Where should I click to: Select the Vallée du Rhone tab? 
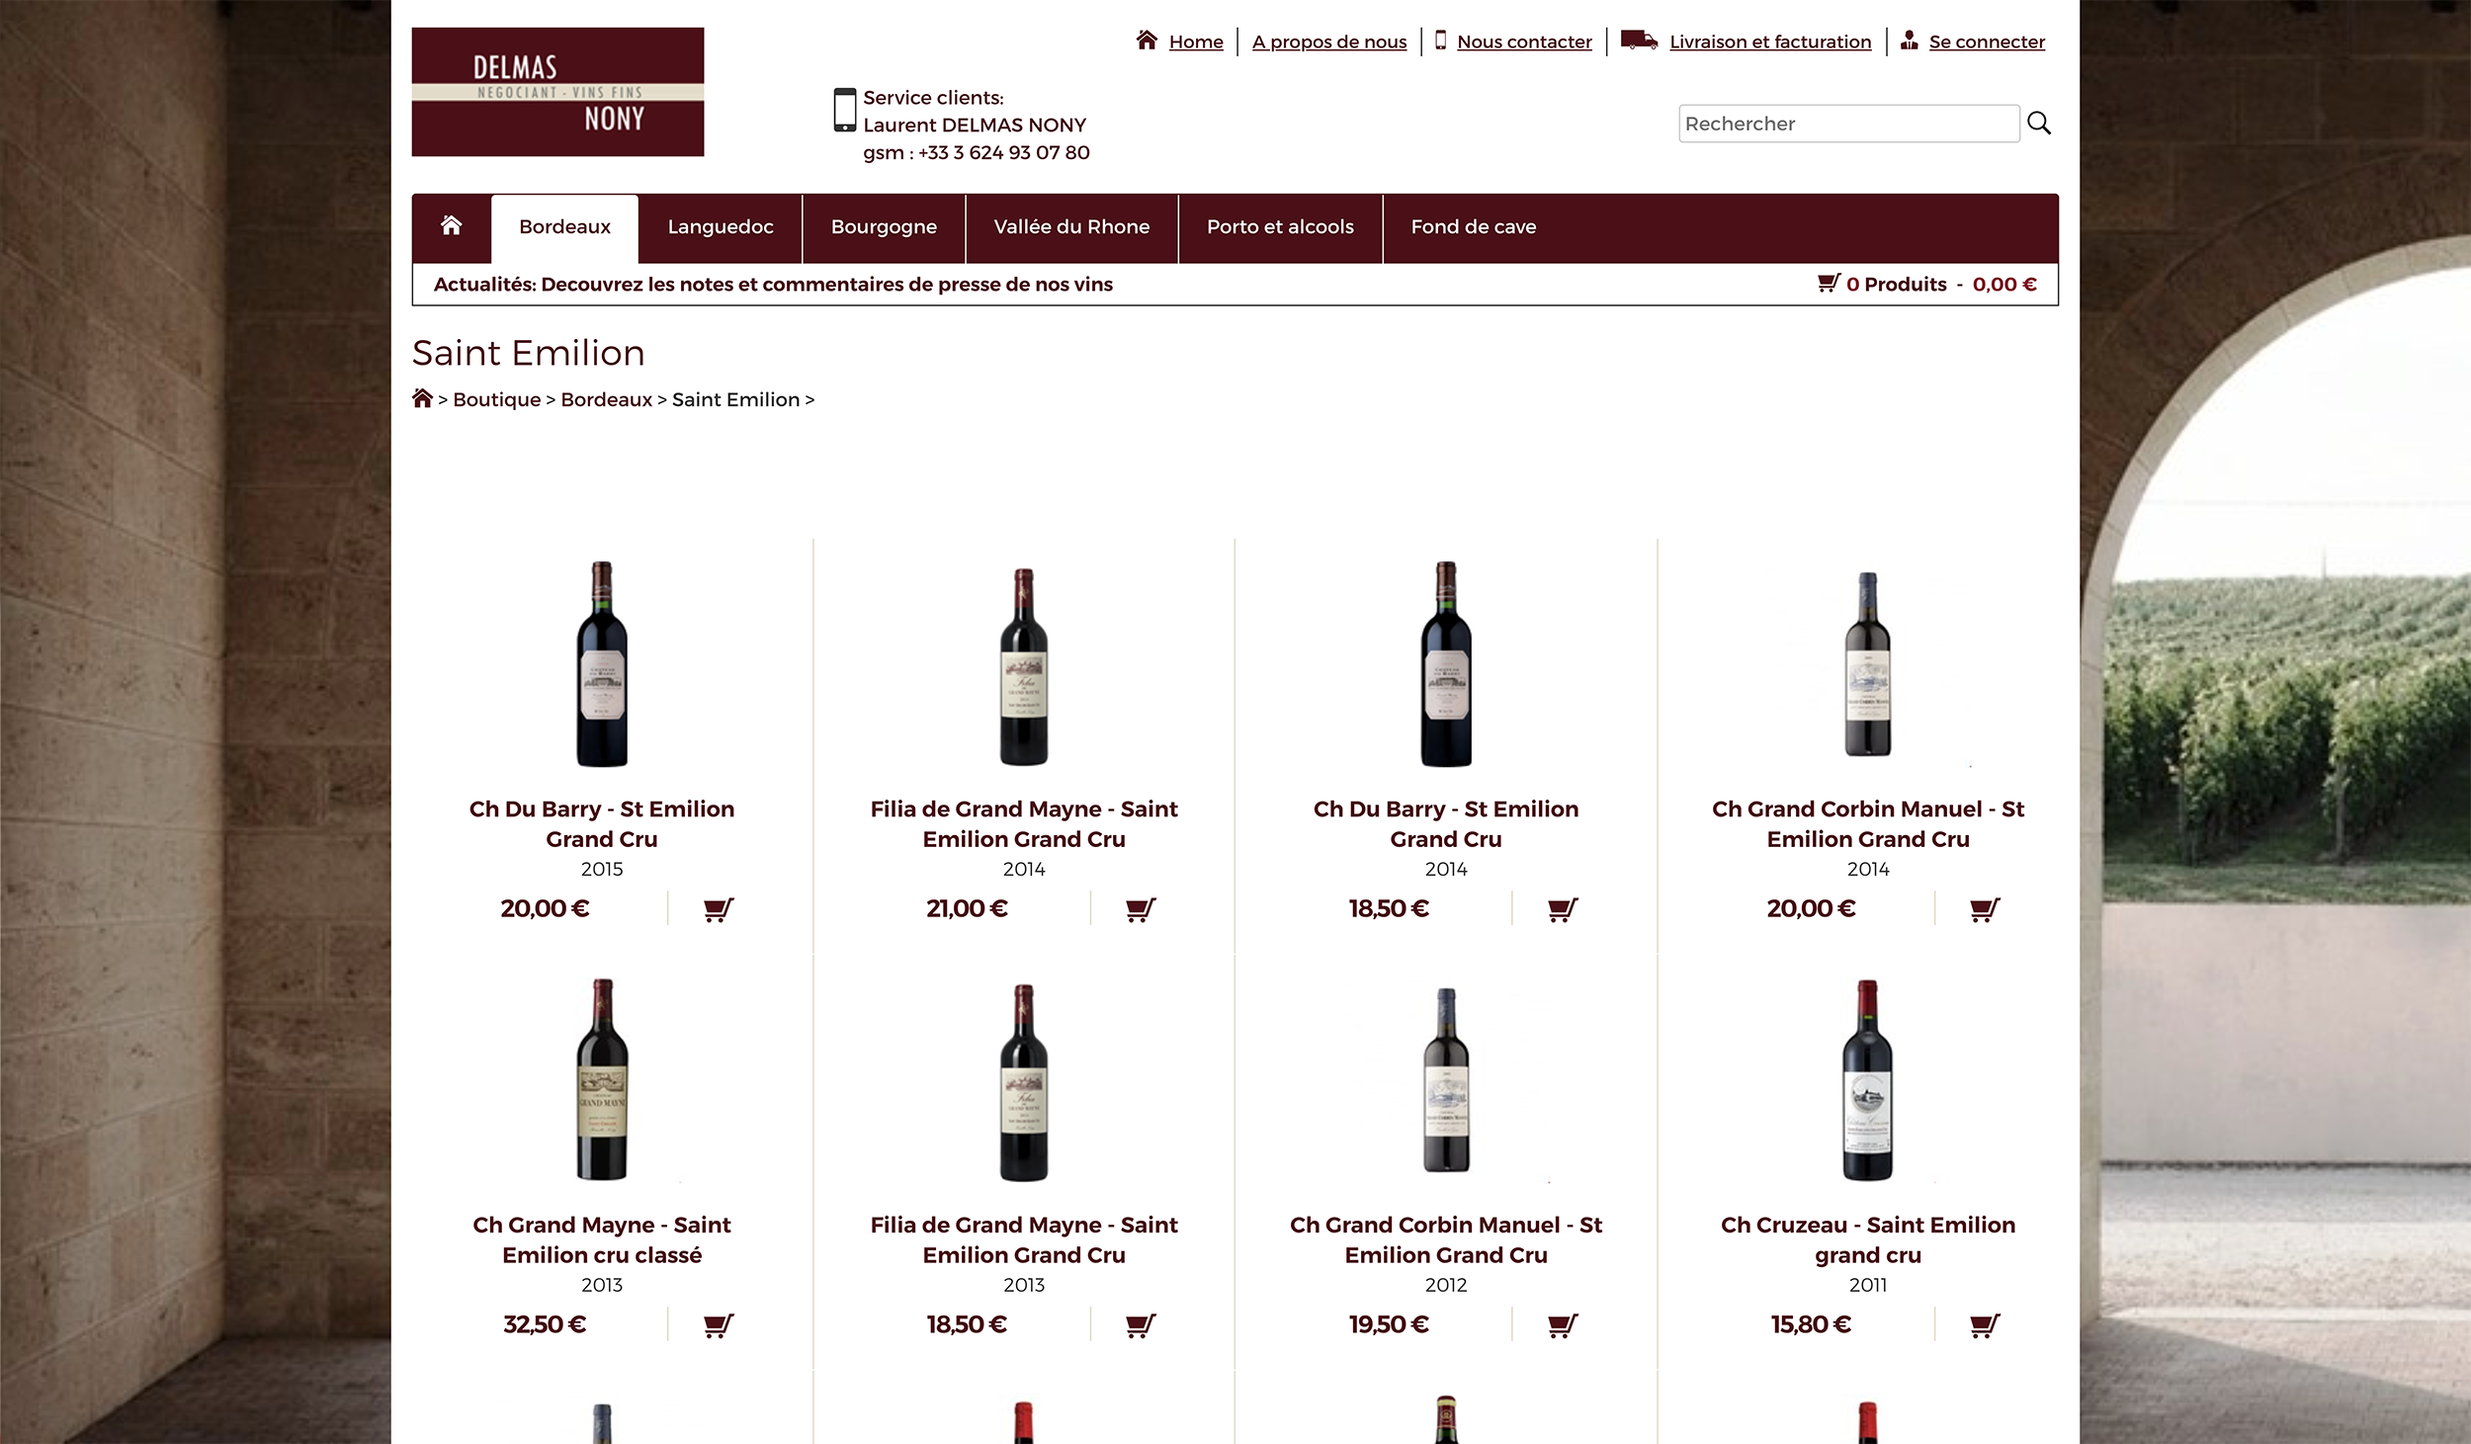(x=1071, y=227)
